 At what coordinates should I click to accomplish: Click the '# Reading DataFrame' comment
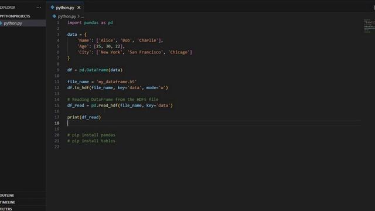[112, 99]
